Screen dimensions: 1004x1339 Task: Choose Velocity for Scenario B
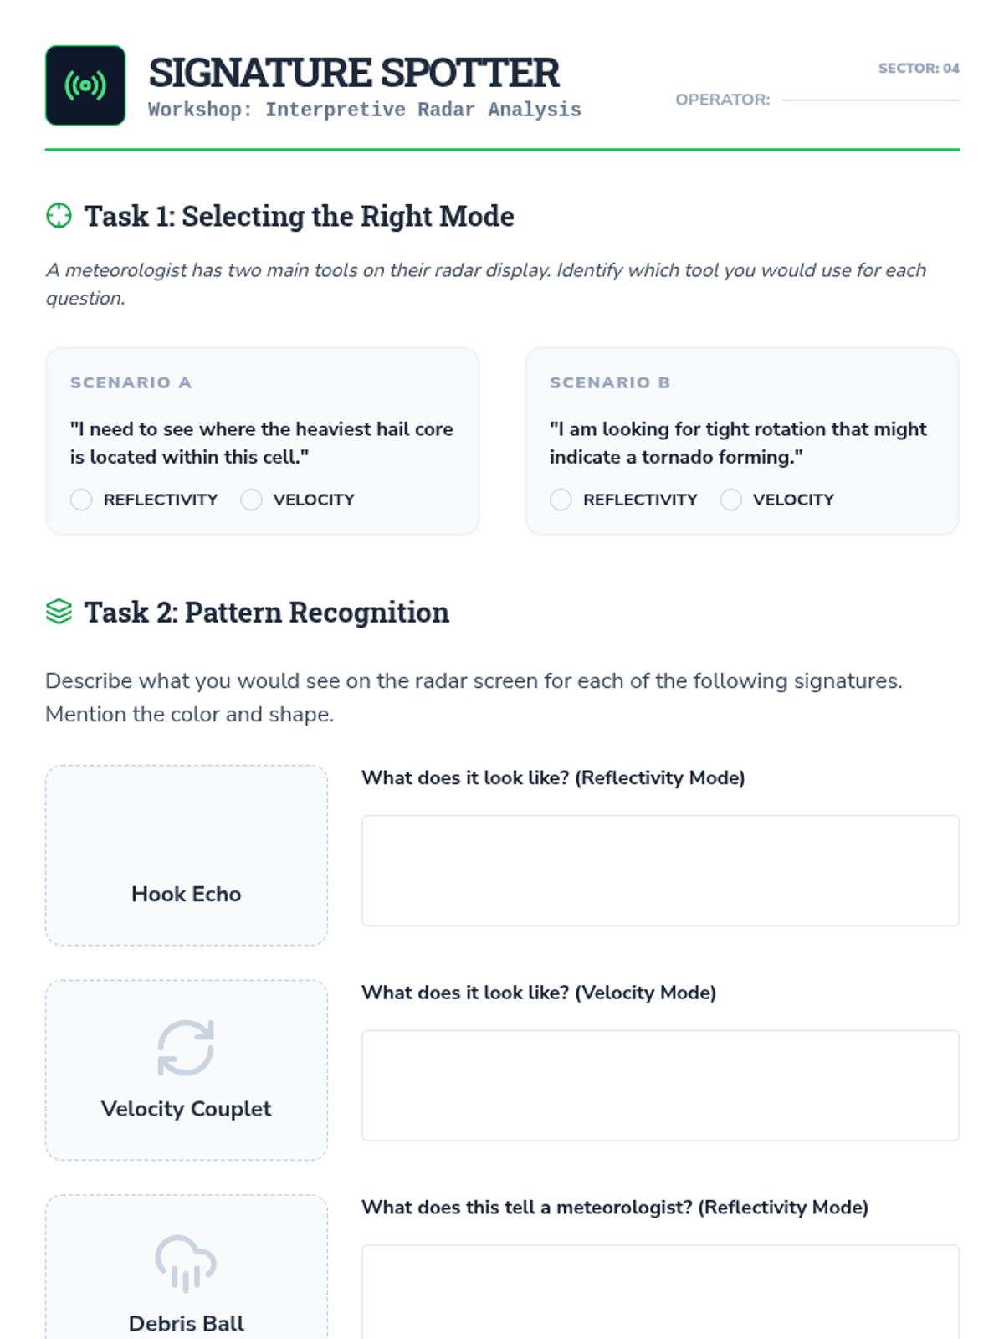click(x=730, y=500)
